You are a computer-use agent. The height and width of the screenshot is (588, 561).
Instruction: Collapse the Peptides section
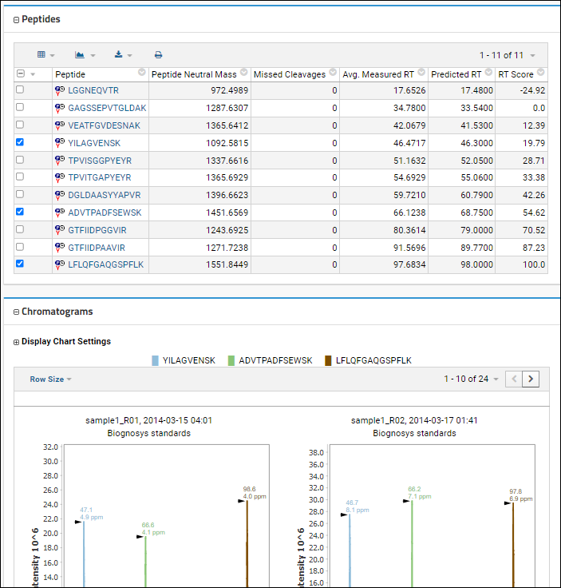(16, 20)
